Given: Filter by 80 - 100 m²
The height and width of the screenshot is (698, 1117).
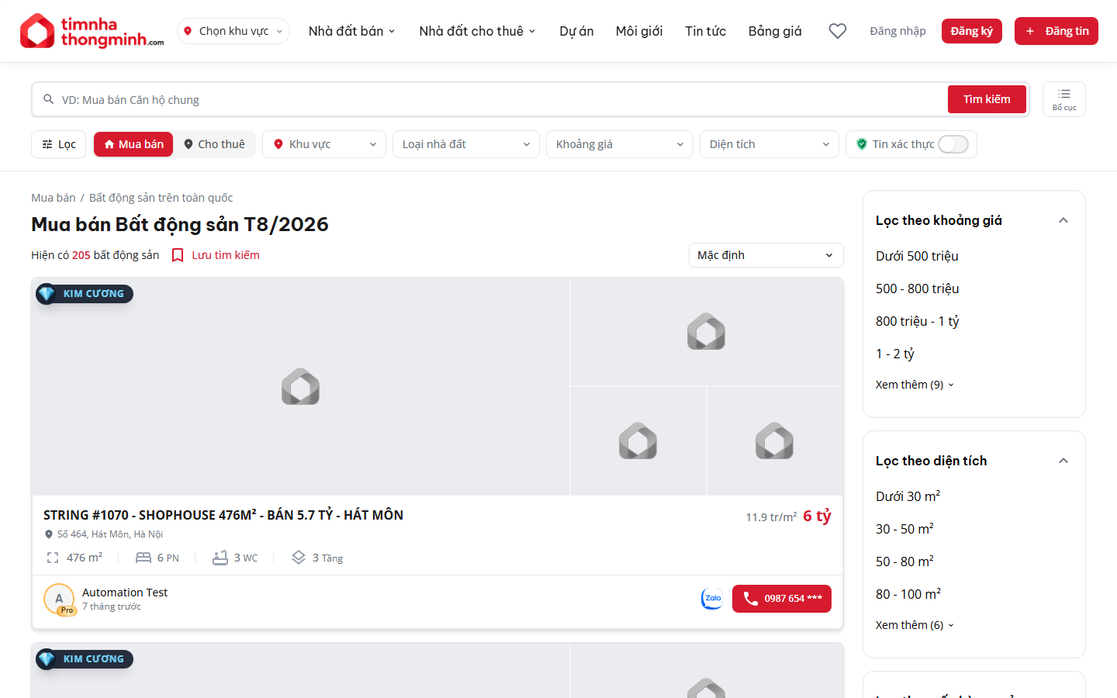Looking at the screenshot, I should (x=908, y=594).
